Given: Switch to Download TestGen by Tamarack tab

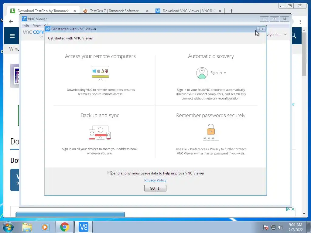Looking at the screenshot, I should [x=43, y=11].
